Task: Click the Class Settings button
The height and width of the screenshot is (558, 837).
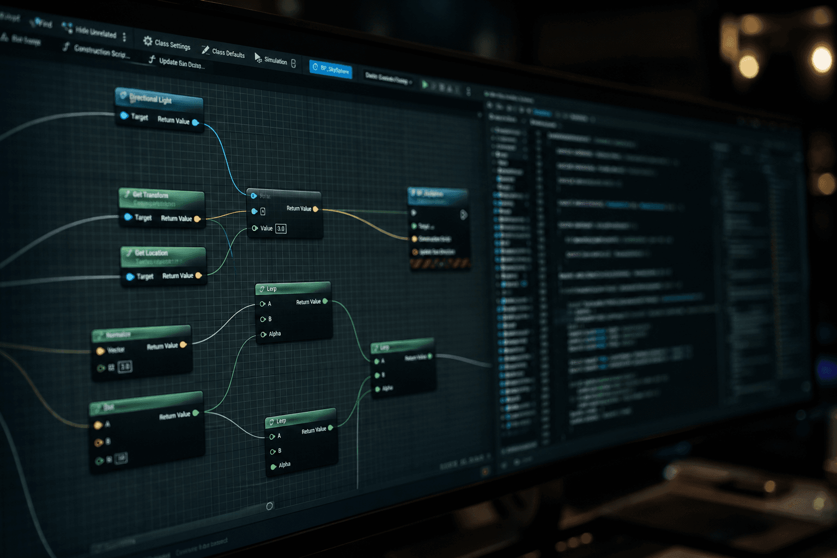Action: pos(167,43)
